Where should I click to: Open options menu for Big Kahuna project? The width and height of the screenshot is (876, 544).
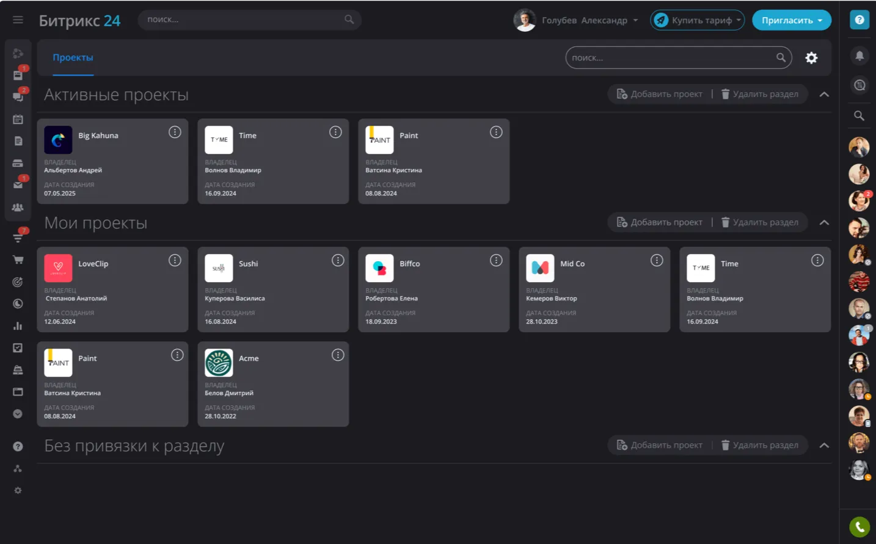[x=175, y=132]
